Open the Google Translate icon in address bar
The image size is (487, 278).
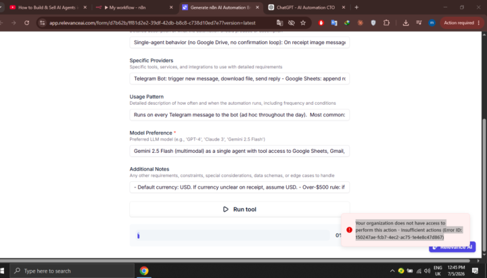tap(279, 23)
